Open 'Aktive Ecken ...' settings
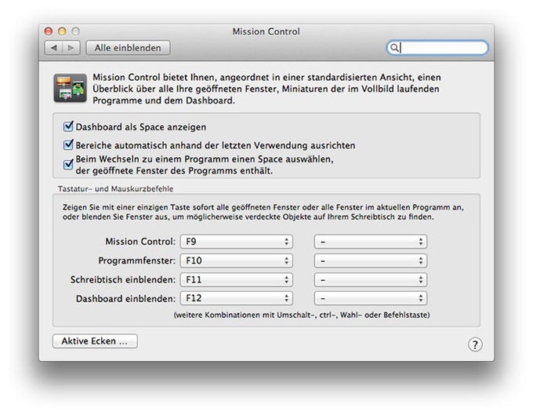This screenshot has height=415, width=533. (x=95, y=340)
